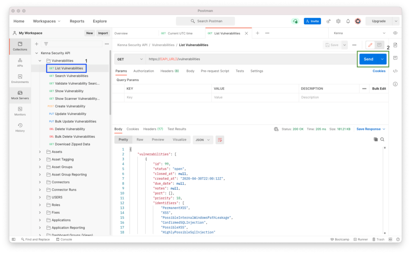Click the code snippet icon

point(395,71)
